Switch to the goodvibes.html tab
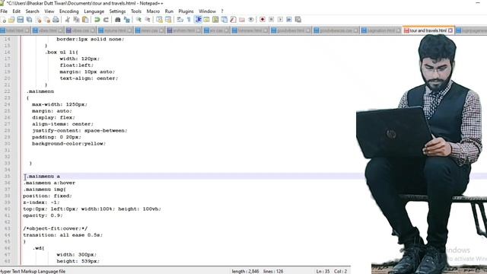This screenshot has width=487, height=274. point(291,30)
